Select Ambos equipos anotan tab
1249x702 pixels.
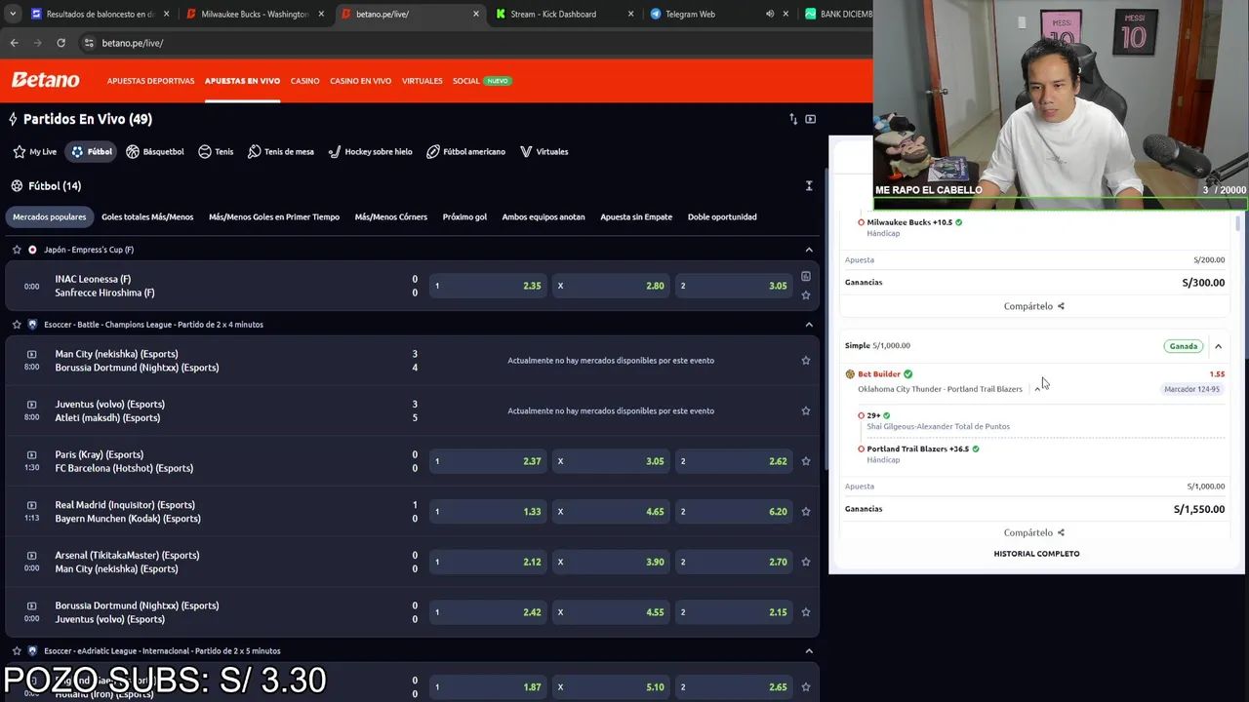click(544, 216)
